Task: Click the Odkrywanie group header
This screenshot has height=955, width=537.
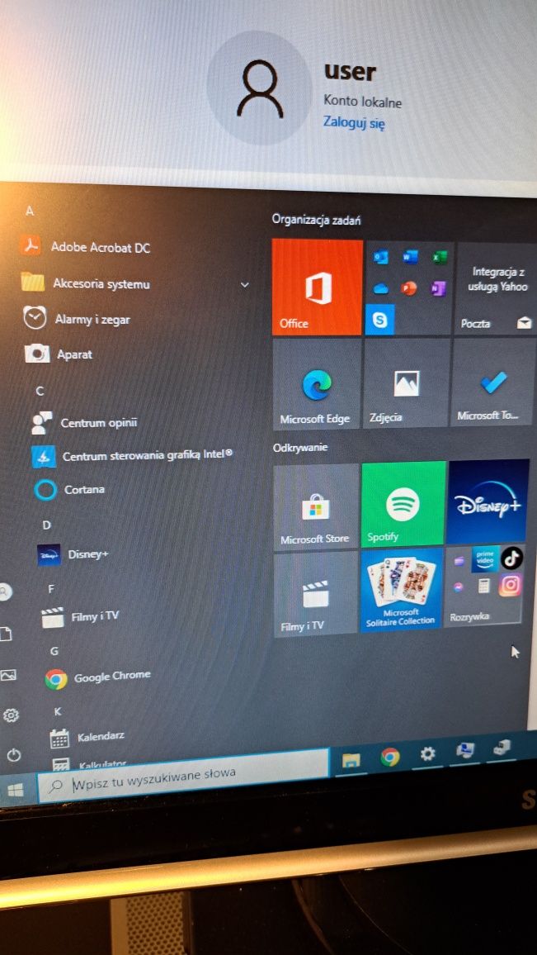Action: point(299,448)
